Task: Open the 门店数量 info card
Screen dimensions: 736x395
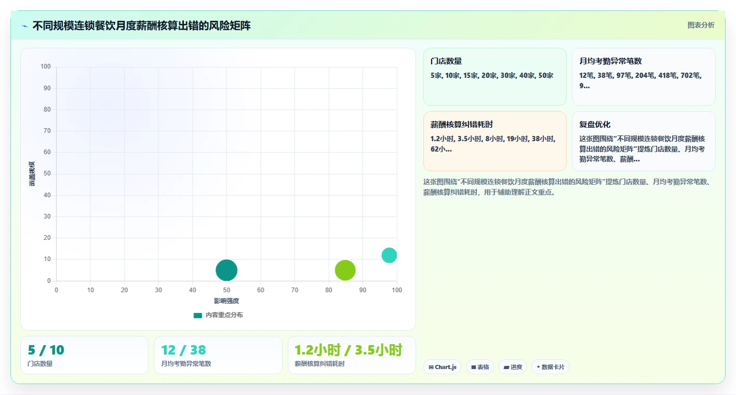Action: click(x=494, y=77)
